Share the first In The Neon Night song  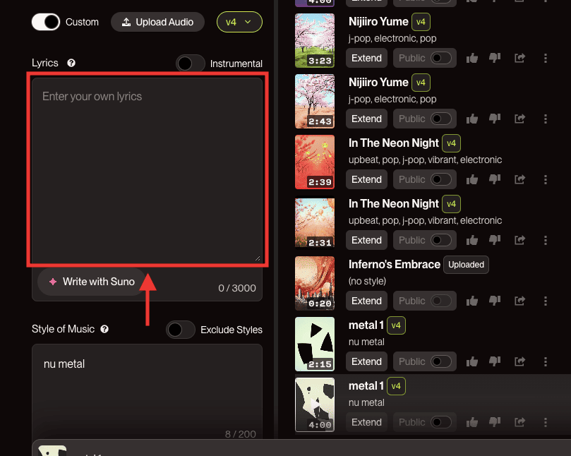tap(519, 179)
